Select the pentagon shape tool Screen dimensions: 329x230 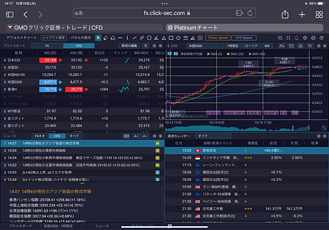pyautogui.click(x=178, y=38)
